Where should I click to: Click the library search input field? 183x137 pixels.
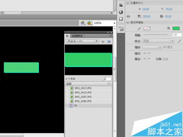click(107, 79)
